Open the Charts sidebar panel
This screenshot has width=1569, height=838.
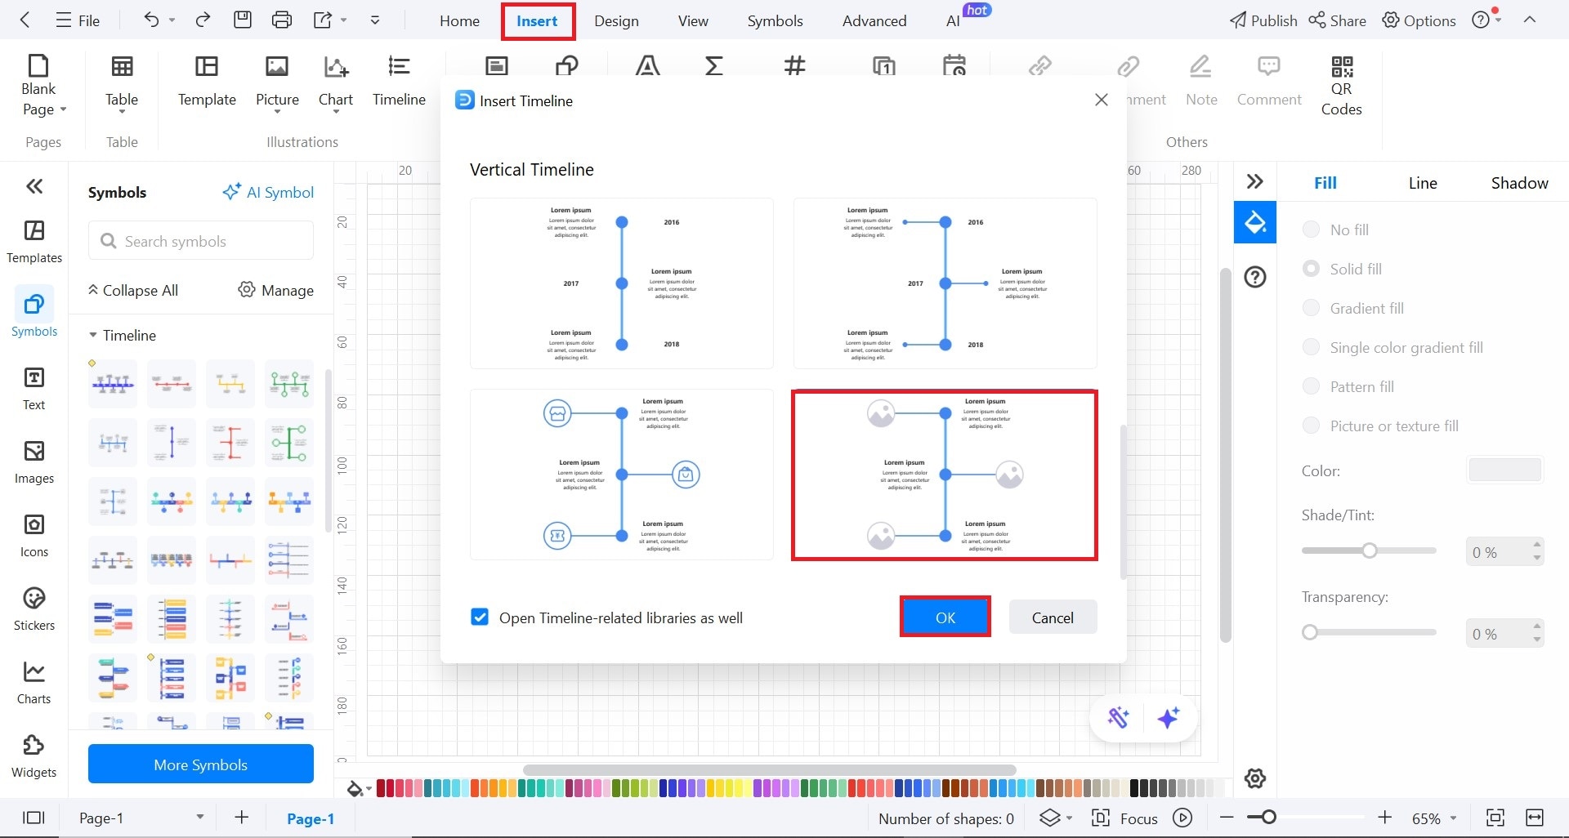point(34,683)
